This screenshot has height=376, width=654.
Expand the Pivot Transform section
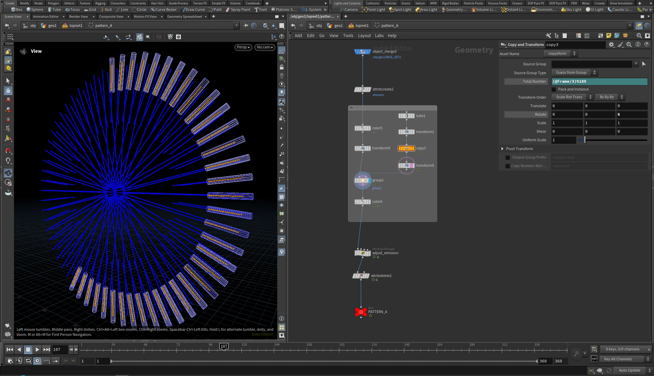tap(502, 149)
